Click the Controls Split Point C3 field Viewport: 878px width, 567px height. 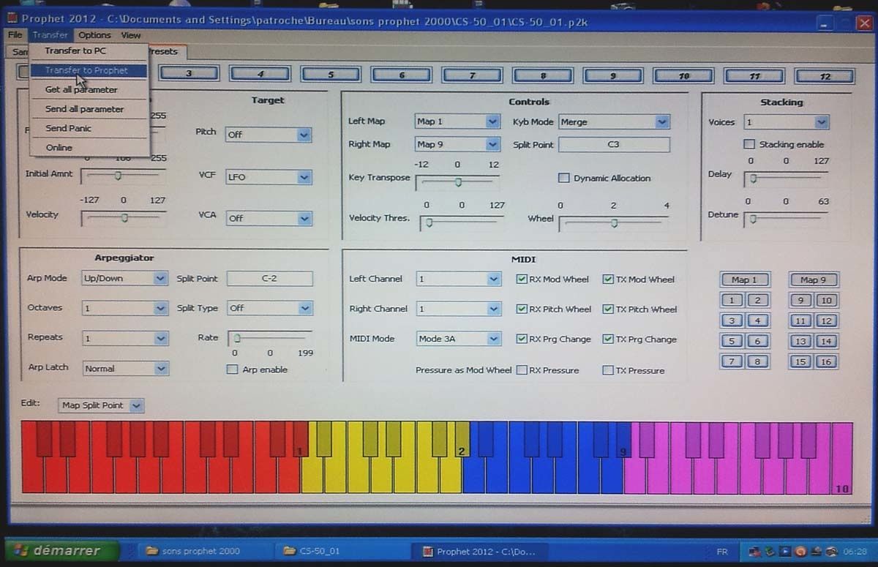[614, 145]
